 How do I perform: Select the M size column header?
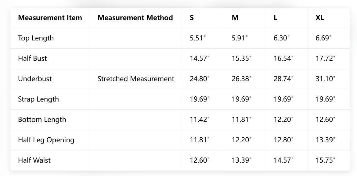[x=235, y=18]
